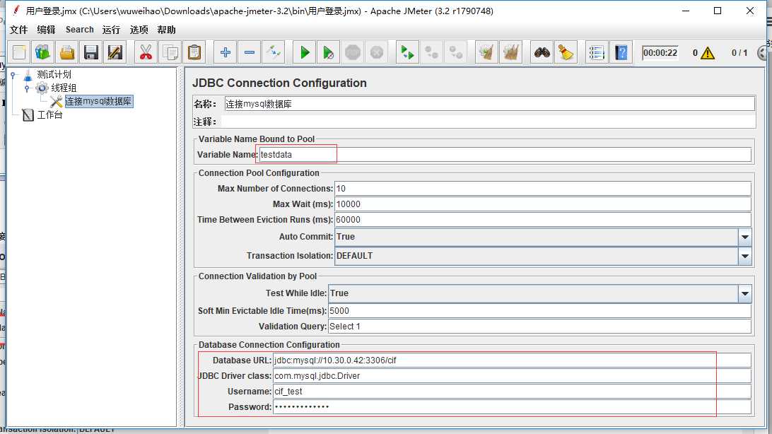Open the 文件 menu
The width and height of the screenshot is (772, 434).
click(18, 30)
